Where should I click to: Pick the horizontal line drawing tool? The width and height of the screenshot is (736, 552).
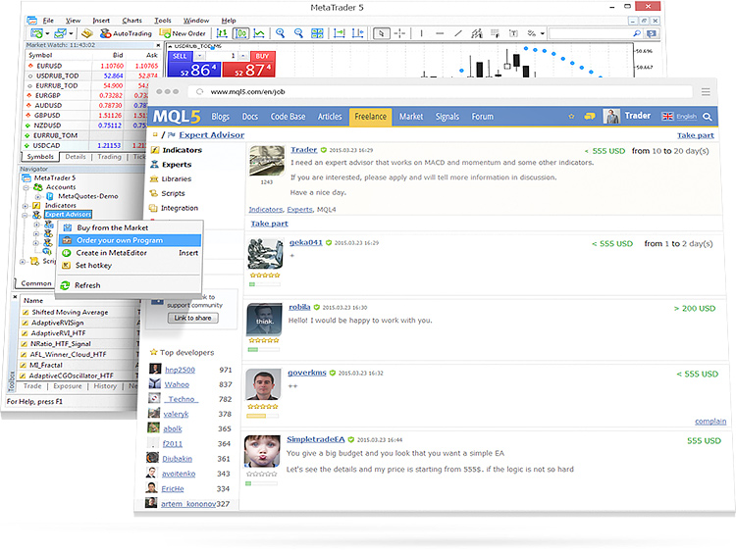tap(440, 33)
